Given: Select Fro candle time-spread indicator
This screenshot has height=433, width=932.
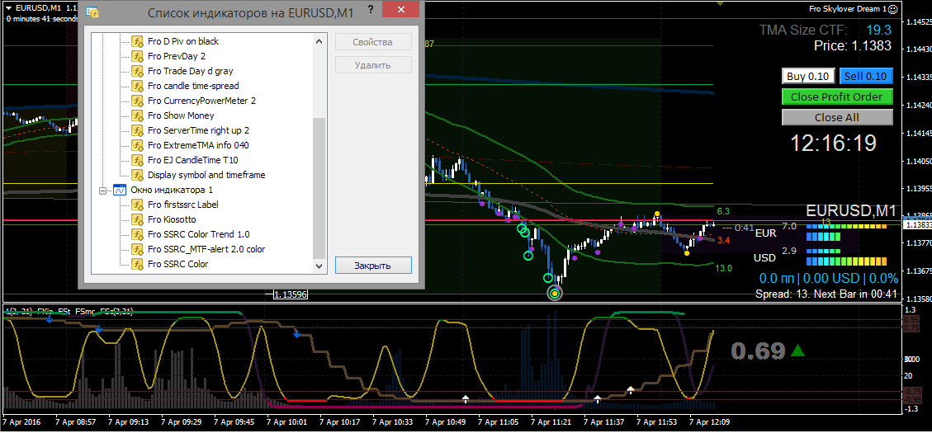Looking at the screenshot, I should pos(193,86).
